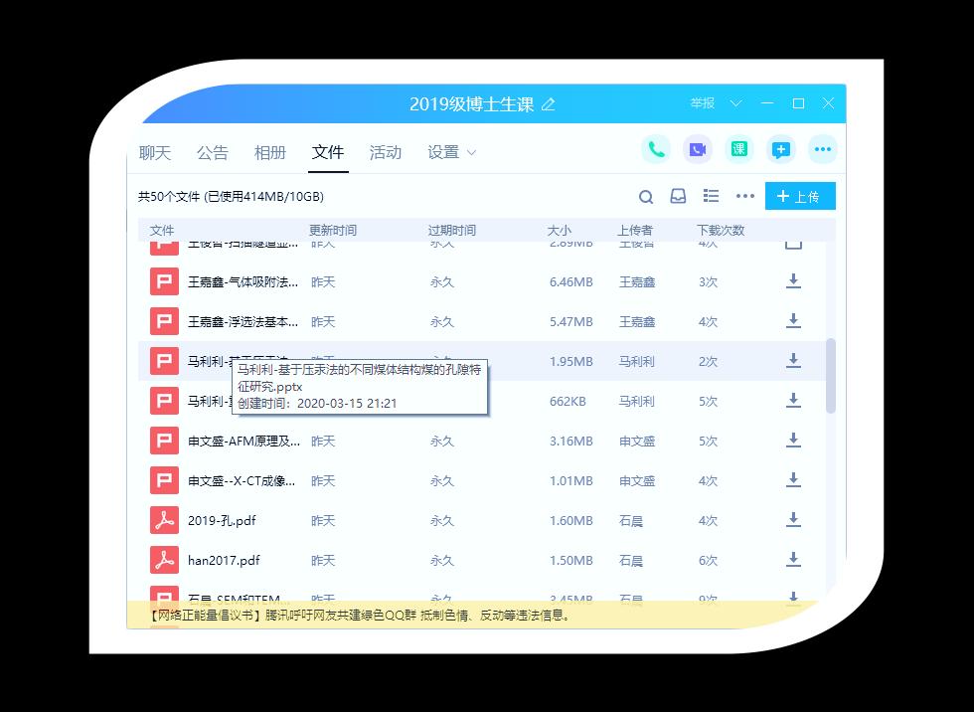Sort files by 大小 column header
The height and width of the screenshot is (712, 974).
point(560,231)
